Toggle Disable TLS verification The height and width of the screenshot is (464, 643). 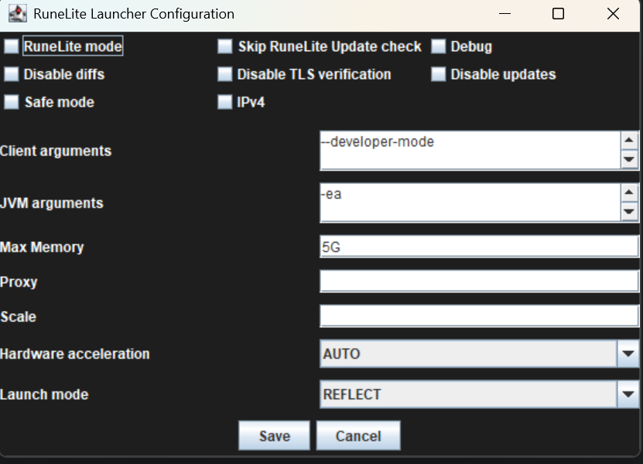(x=225, y=74)
